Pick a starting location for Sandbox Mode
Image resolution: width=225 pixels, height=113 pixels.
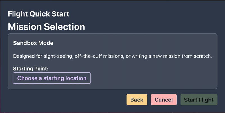point(52,78)
